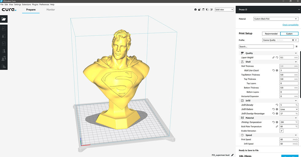Click the Top Layers value field
The width and height of the screenshot is (301, 157).
tap(289, 83)
